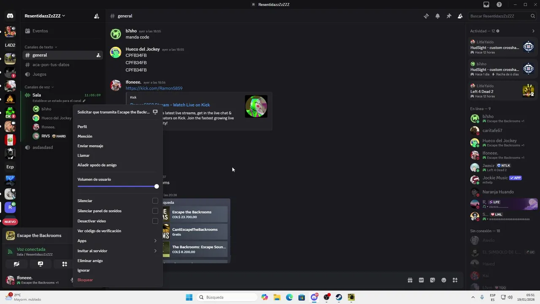Viewport: 540px width, 304px height.
Task: Click Escape the Backrooms COL$ 23.700,00 result
Action: [x=195, y=214]
